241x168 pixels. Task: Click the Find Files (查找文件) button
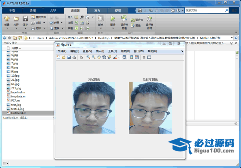pyautogui.click(x=38, y=17)
